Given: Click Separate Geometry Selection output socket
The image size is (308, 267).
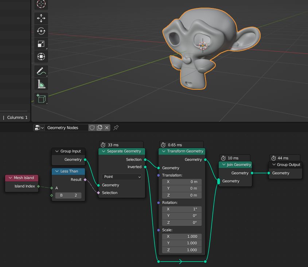Looking at the screenshot, I should click(x=145, y=160).
